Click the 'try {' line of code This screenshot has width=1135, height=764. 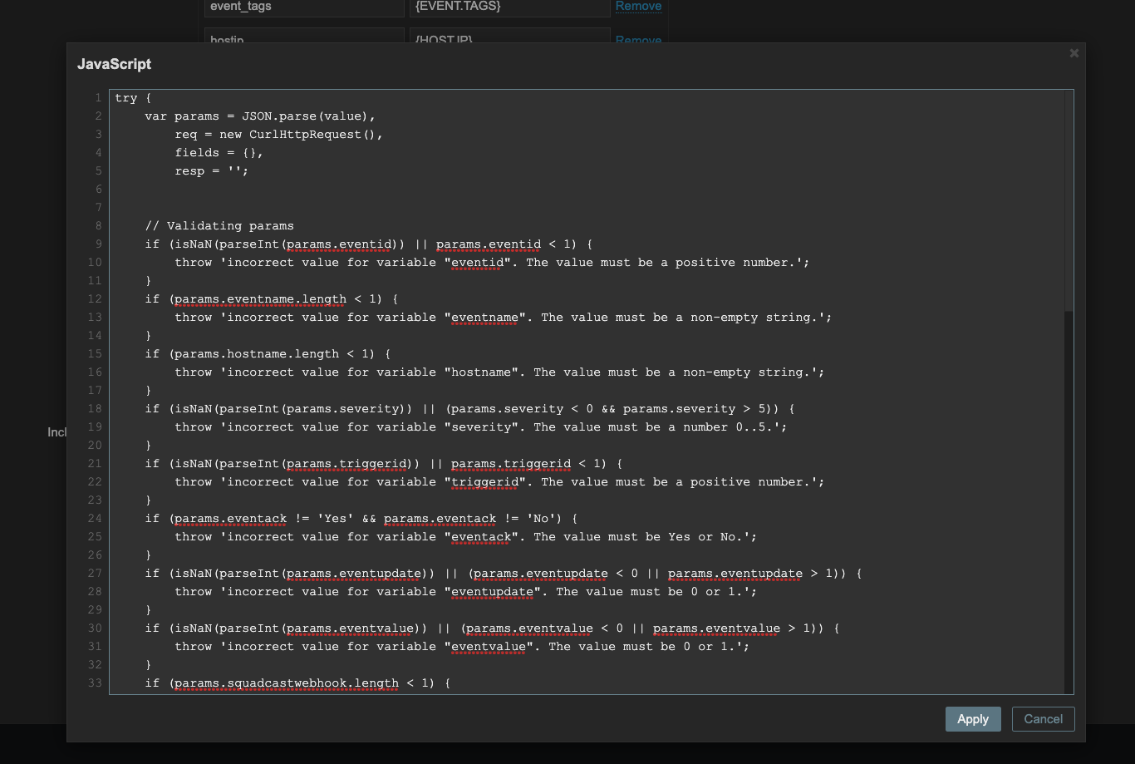click(133, 98)
